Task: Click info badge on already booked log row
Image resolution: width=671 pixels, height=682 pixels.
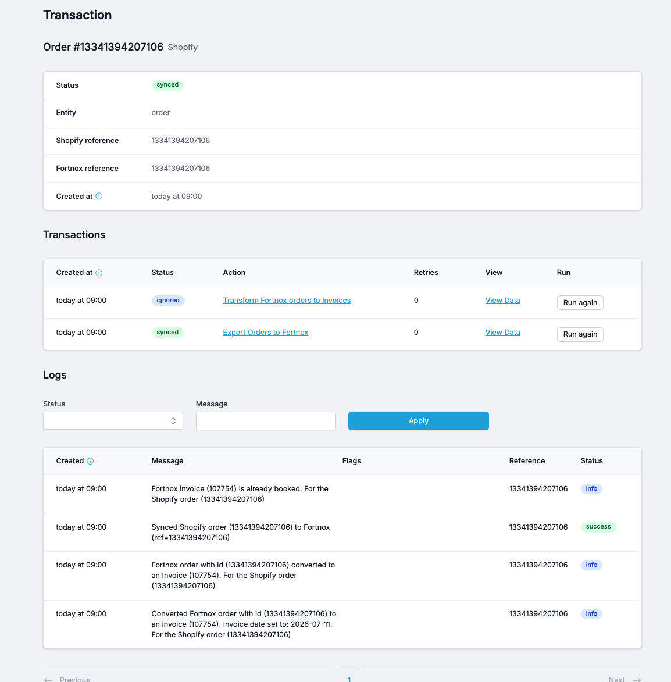Action: pyautogui.click(x=591, y=489)
